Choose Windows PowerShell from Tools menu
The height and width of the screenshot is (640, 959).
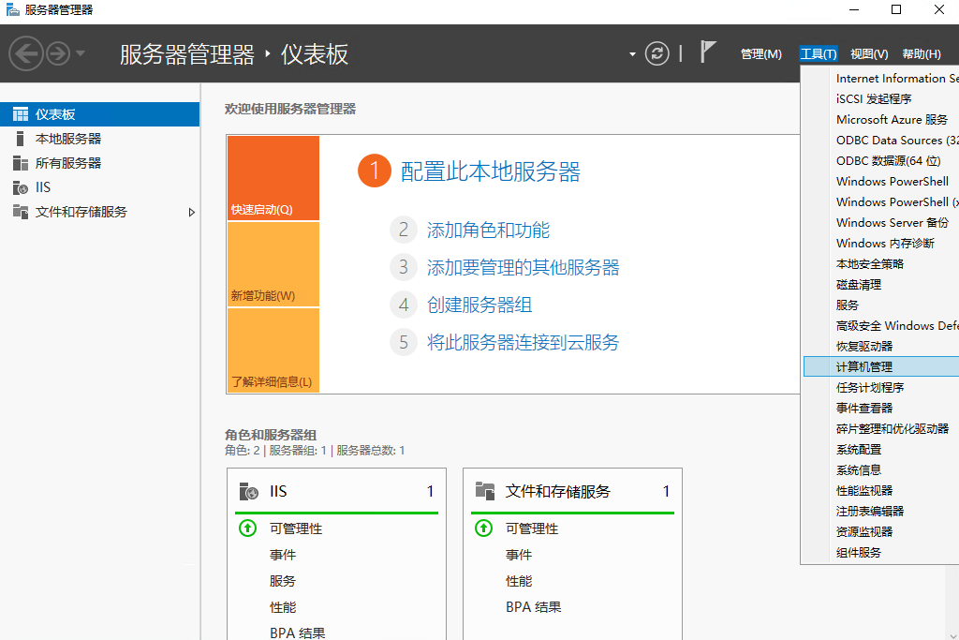click(x=892, y=182)
